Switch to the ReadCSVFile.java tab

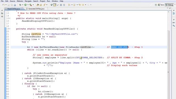click(x=13, y=9)
